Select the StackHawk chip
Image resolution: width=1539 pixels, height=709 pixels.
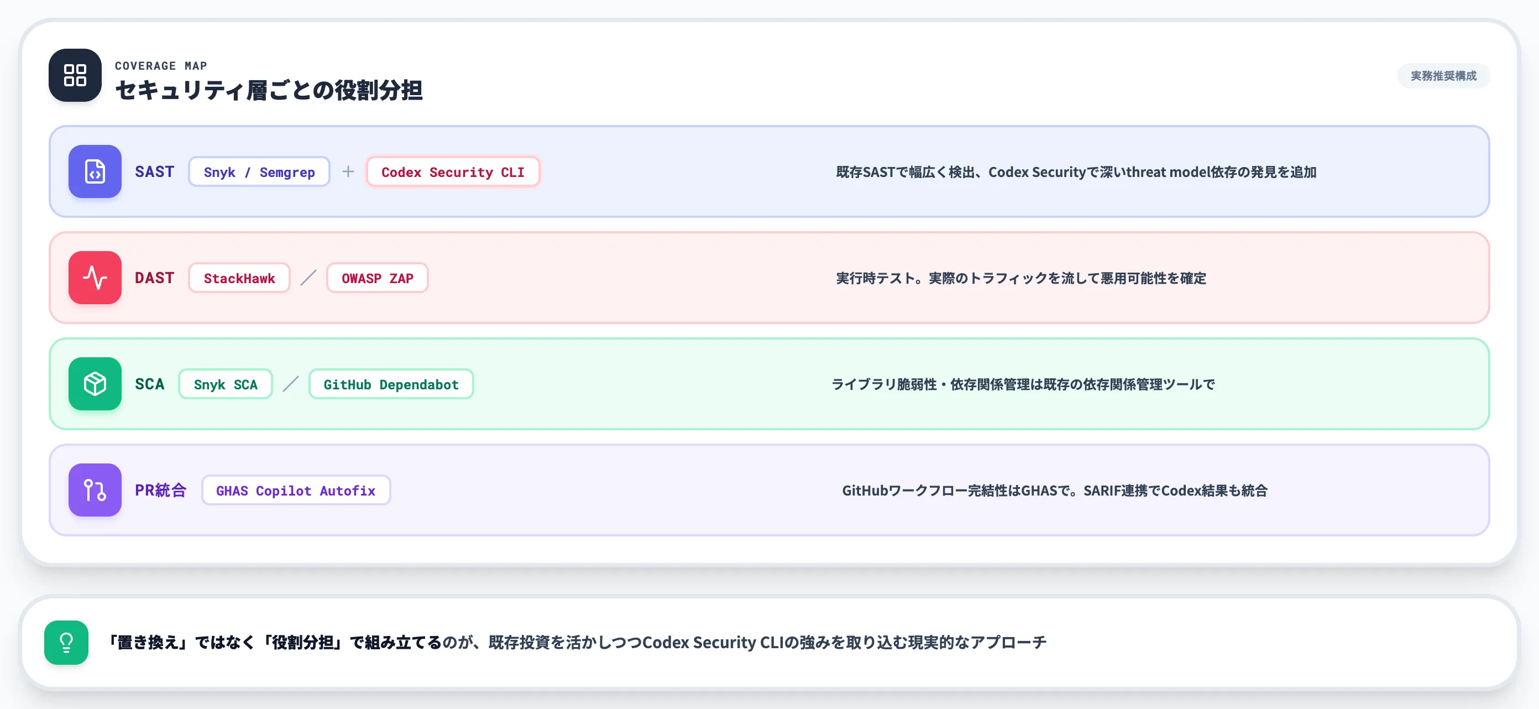coord(239,278)
